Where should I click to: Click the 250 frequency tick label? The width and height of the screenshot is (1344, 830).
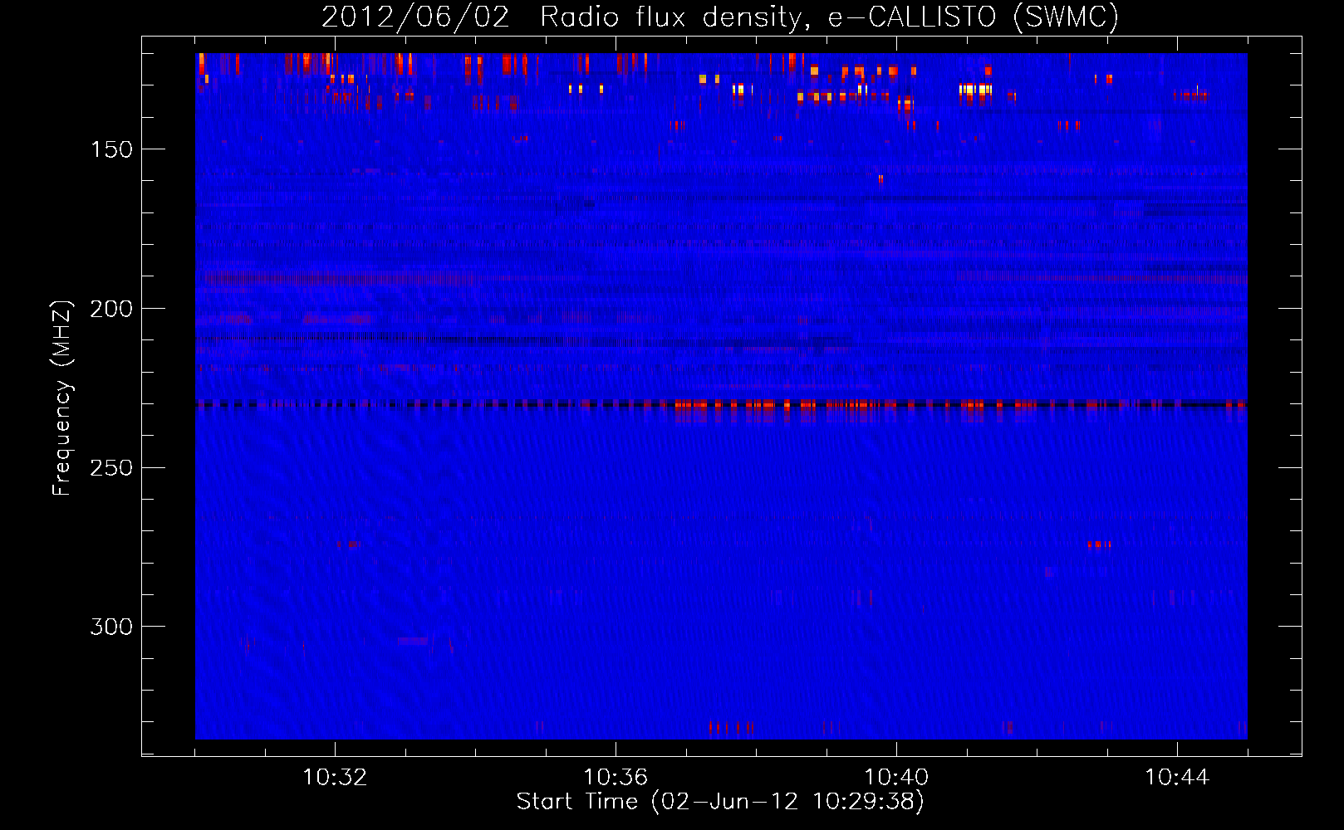[x=111, y=468]
